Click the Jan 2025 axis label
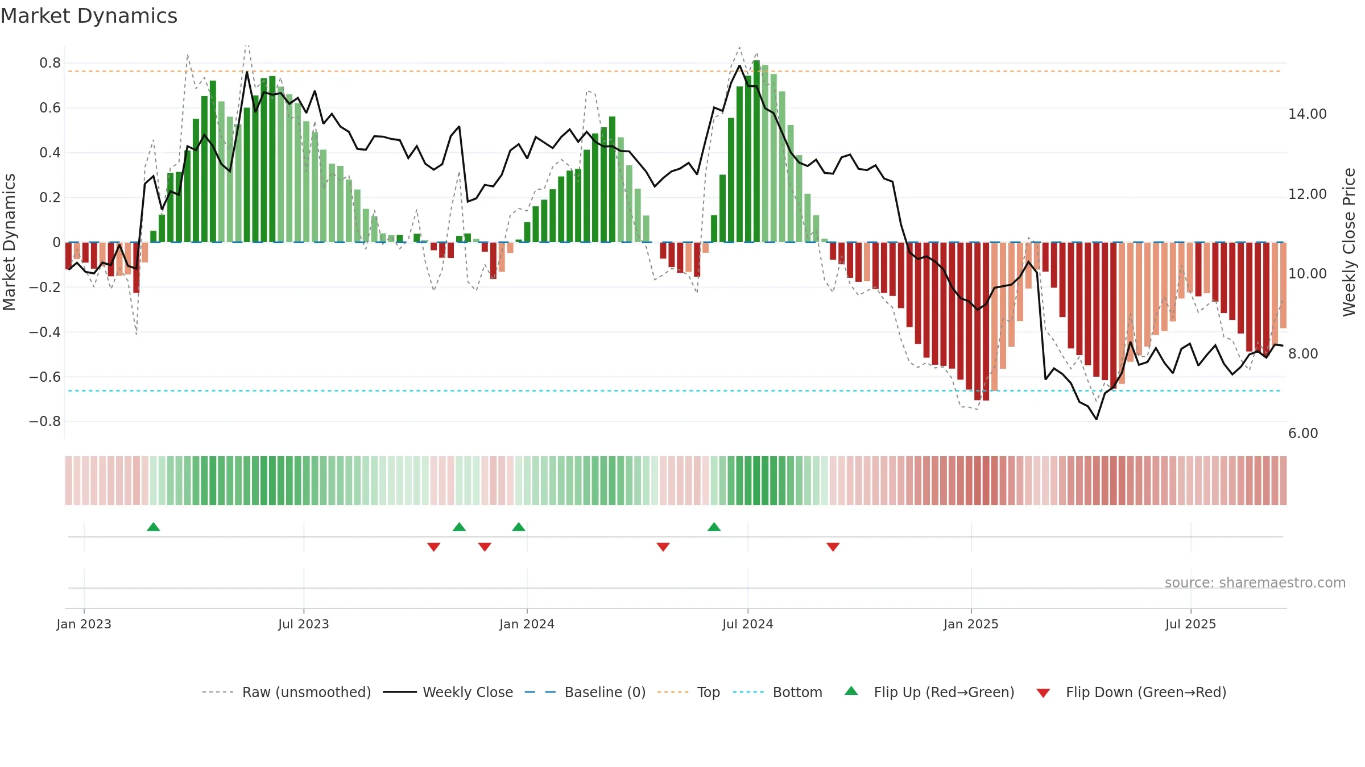The height and width of the screenshot is (767, 1365). pyautogui.click(x=971, y=624)
